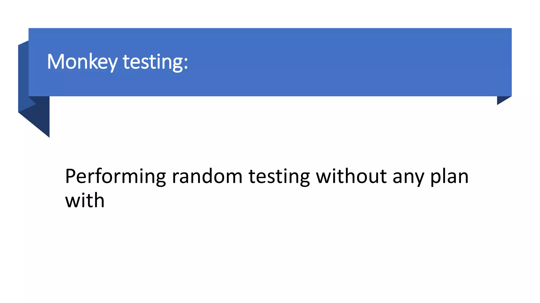540x303 pixels.
Task: Click small dark triangle at banner's right end
Action: pos(502,100)
